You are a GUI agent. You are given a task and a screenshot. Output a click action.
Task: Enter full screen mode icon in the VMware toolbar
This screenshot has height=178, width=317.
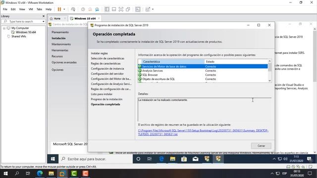coord(121,9)
